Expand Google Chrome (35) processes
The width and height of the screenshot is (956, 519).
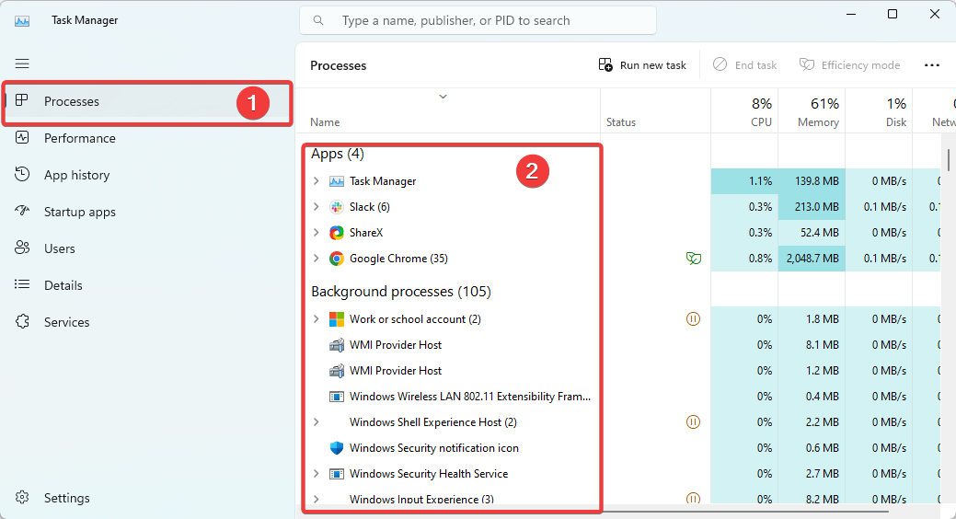[x=316, y=259]
